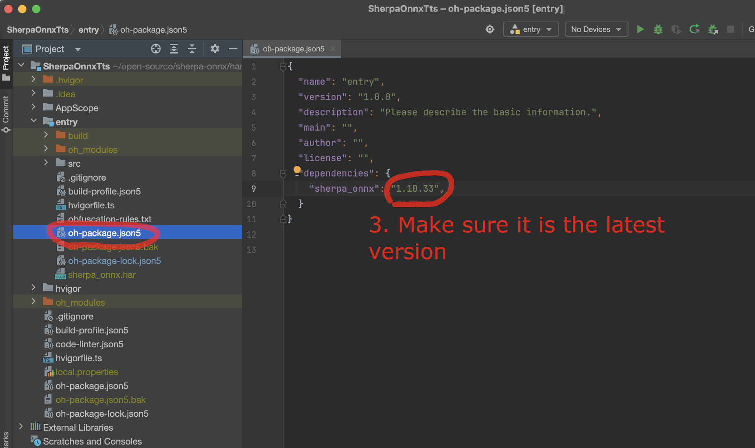Screen dimensions: 755x448
Task: Run the entry module with green play button
Action: [x=640, y=30]
